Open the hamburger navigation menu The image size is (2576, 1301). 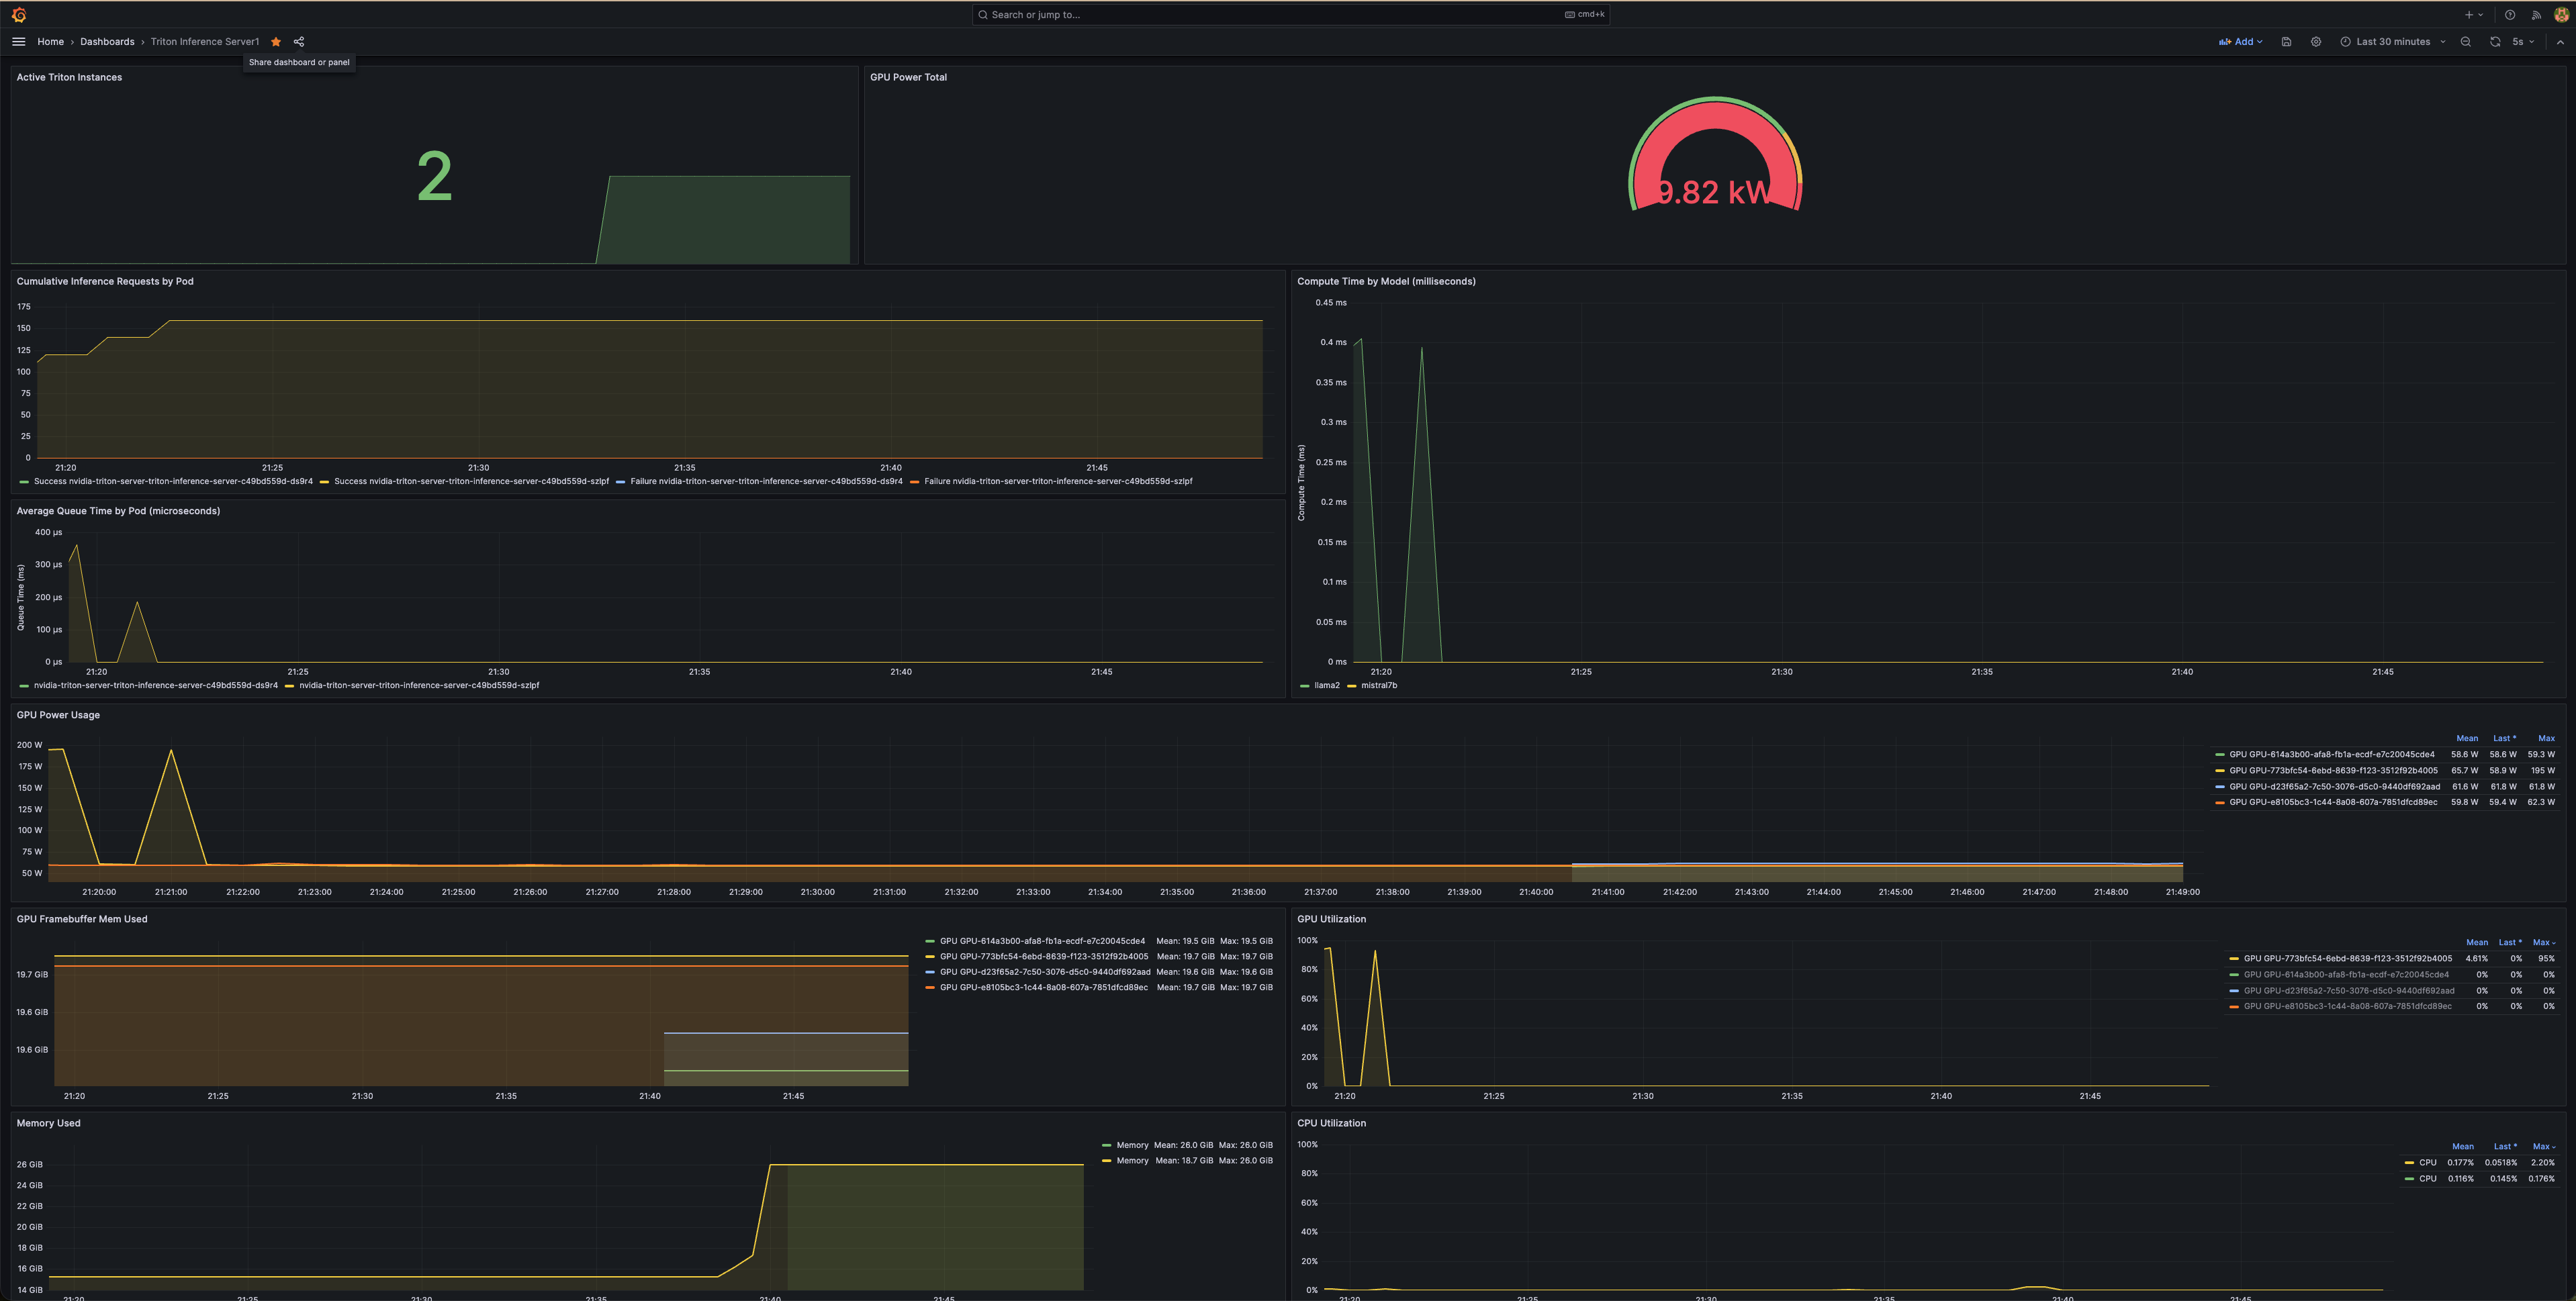coord(18,42)
